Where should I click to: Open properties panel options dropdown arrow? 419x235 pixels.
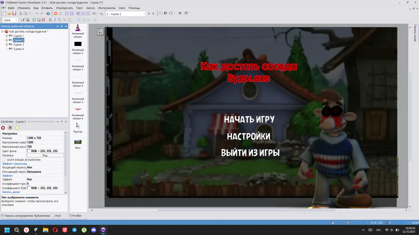click(57, 122)
